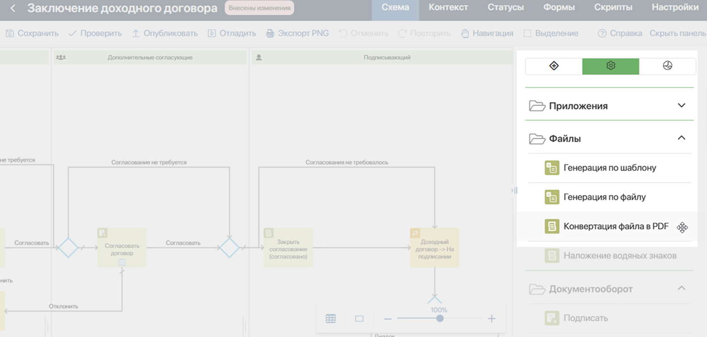Screen dimensions: 707x337
Task: Click the minus zoom out icon
Action: coord(387,319)
